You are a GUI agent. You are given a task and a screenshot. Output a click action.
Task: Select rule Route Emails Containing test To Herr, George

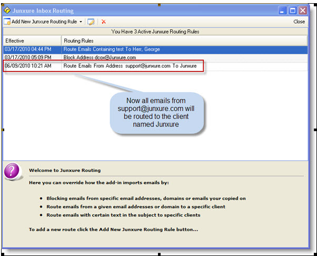tap(185, 49)
